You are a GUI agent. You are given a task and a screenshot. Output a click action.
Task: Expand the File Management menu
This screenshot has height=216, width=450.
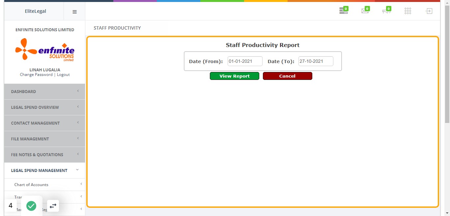pos(44,139)
